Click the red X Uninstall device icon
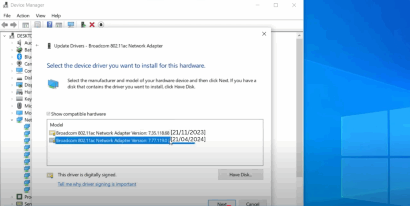 coord(92,25)
